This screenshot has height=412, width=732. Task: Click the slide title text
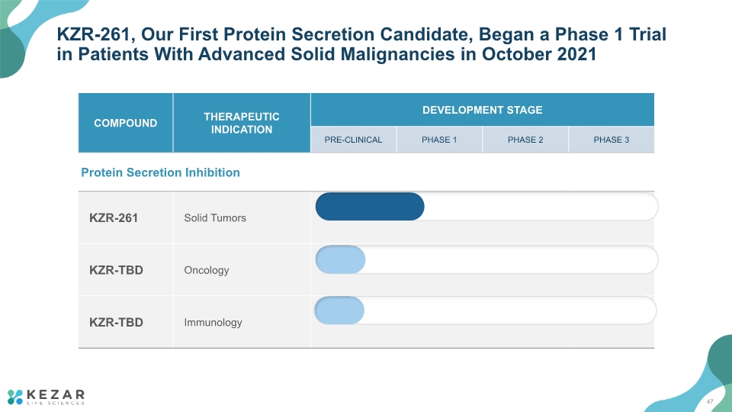pos(361,44)
